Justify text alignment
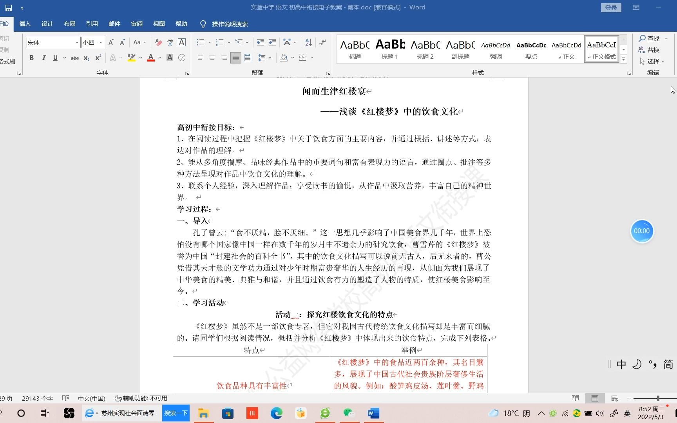Viewport: 677px width, 423px height. (235, 58)
